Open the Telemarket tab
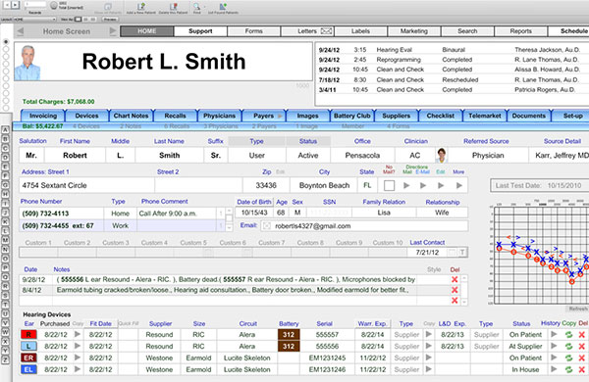589x382 pixels. tap(485, 116)
